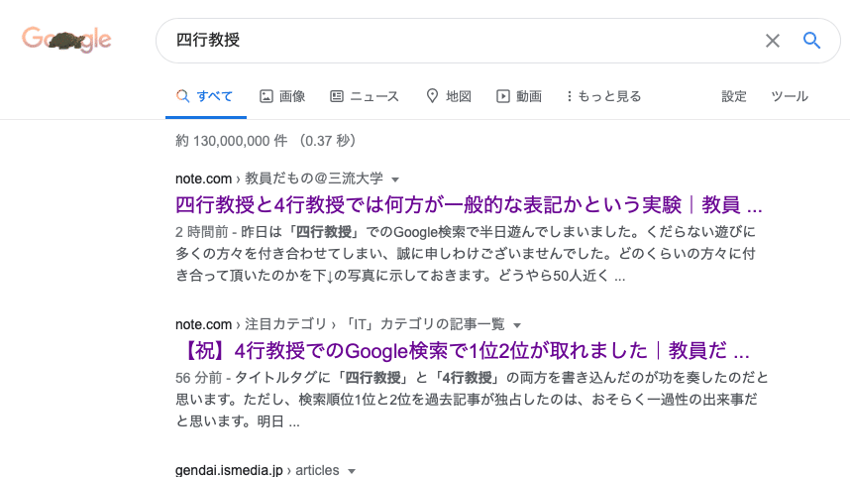This screenshot has height=477, width=850.
Task: Select the すべて tab
Action: [205, 96]
